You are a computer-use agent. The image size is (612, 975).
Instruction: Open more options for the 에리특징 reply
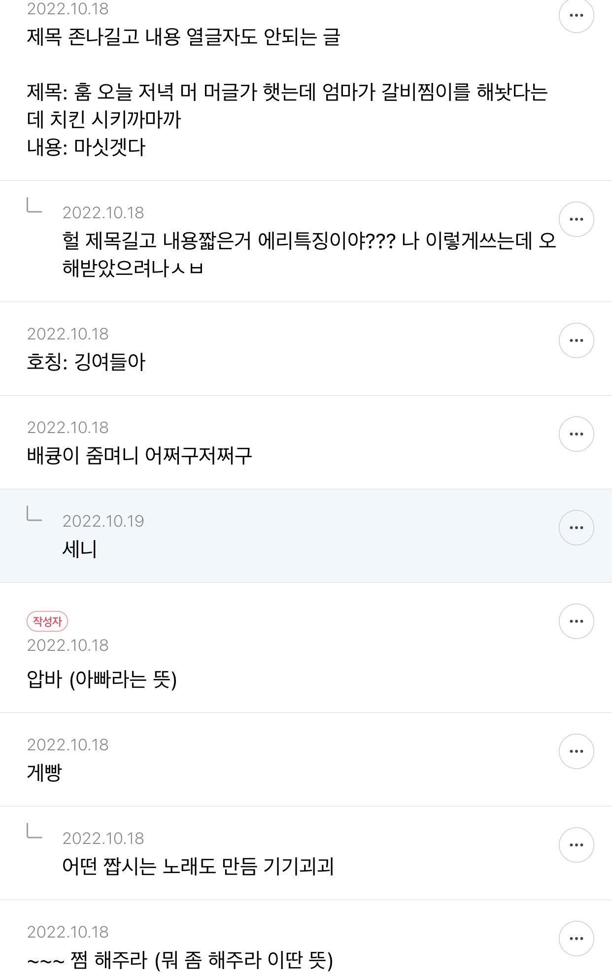pyautogui.click(x=576, y=219)
